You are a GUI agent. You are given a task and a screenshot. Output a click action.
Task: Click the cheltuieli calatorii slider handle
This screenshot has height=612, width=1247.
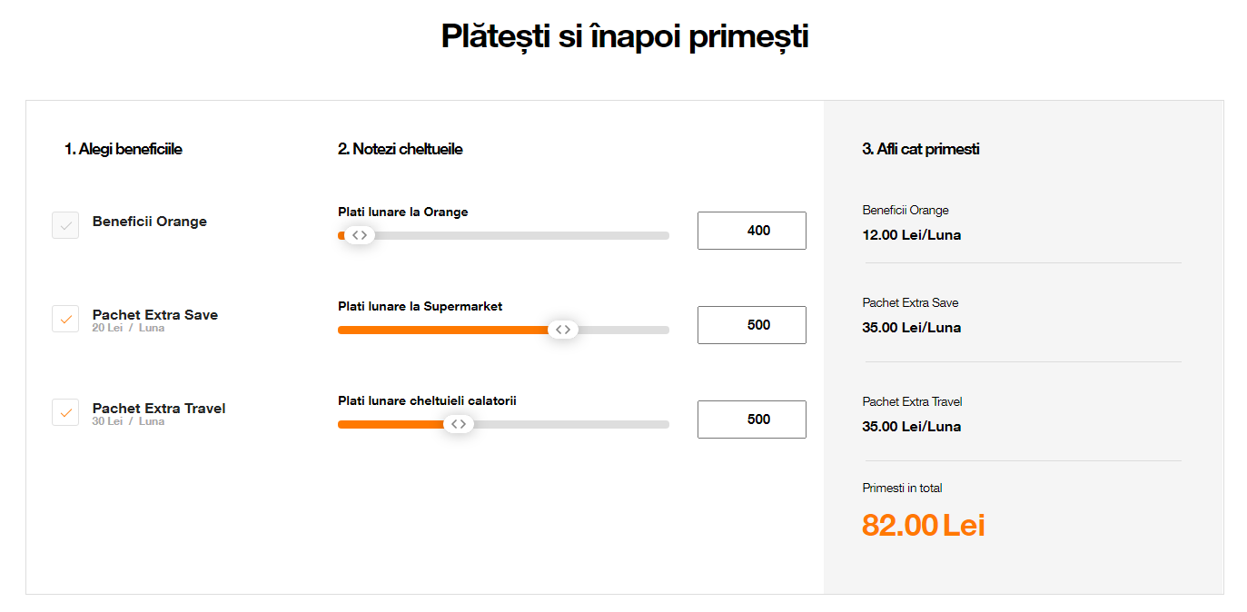[x=459, y=424]
